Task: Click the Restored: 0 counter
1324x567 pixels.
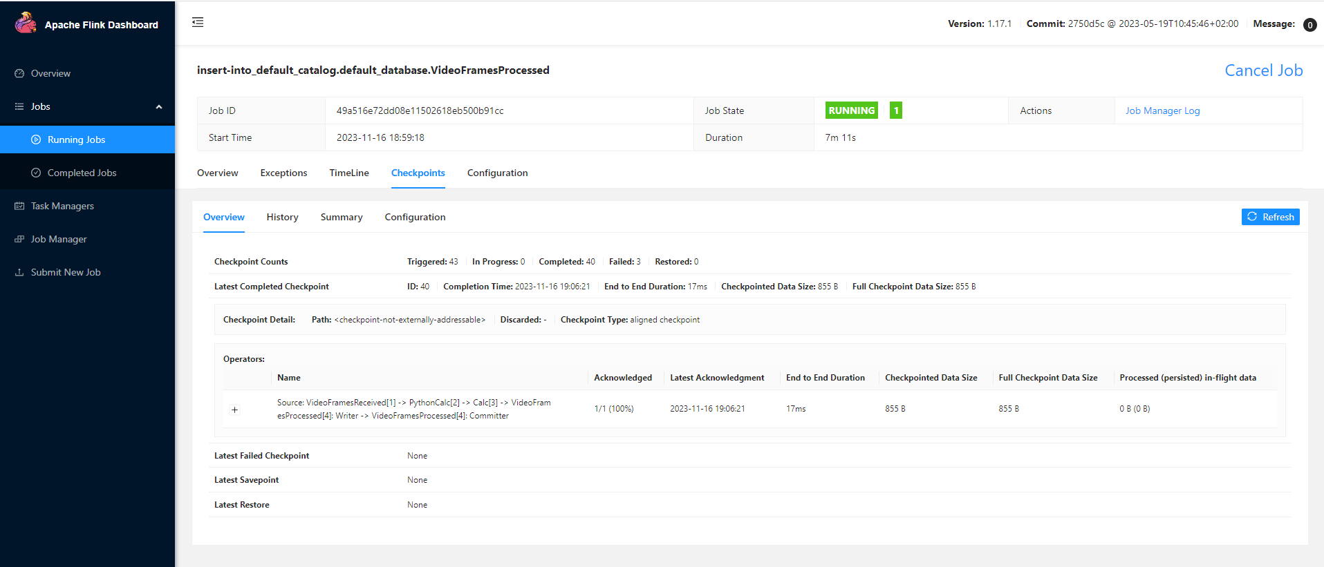Action: tap(677, 262)
